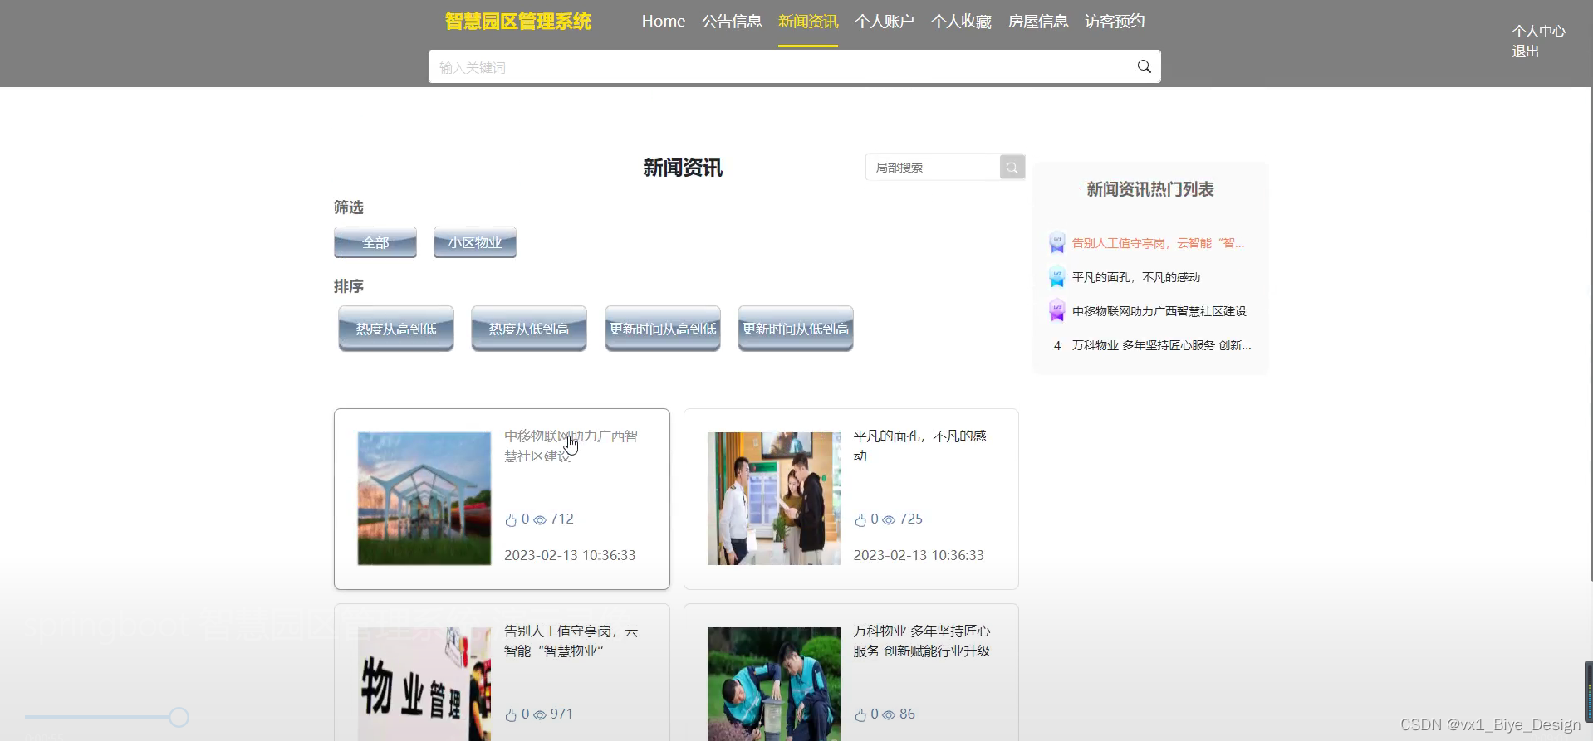Click the 智慧园区管理系统 site title
1593x741 pixels.
click(517, 22)
